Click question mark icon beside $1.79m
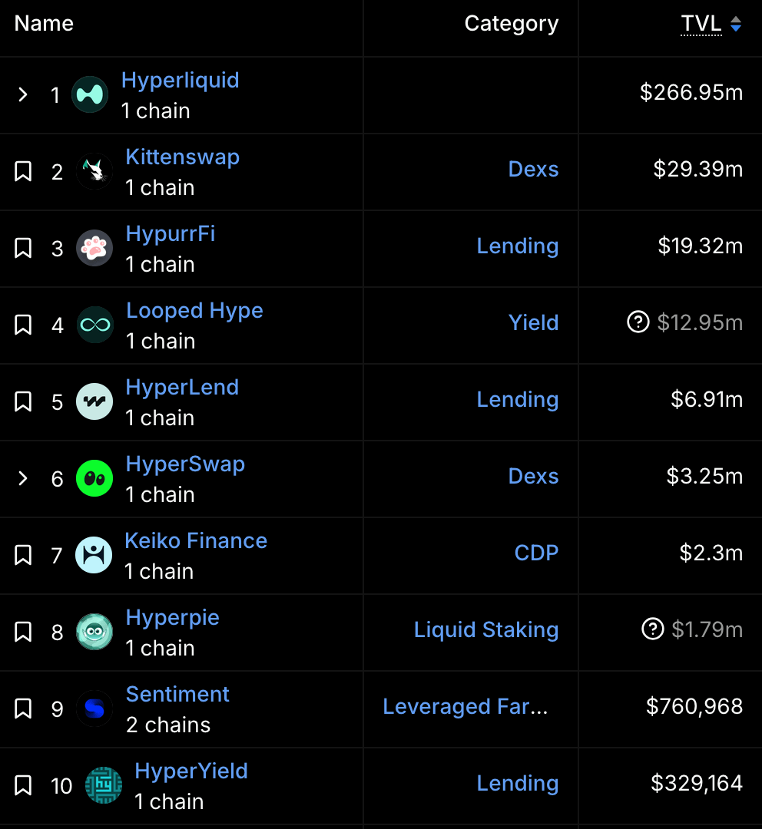The width and height of the screenshot is (762, 829). (652, 629)
